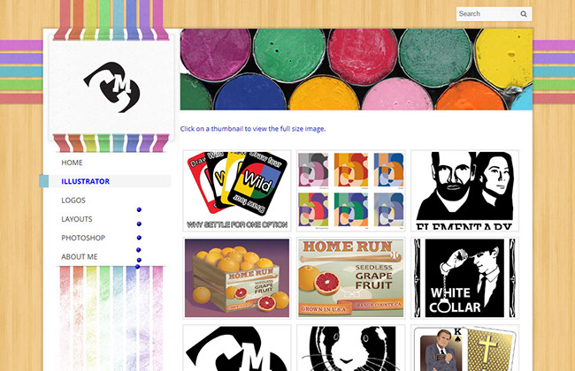Image resolution: width=575 pixels, height=371 pixels.
Task: Open the black and white tiger thumbnail
Action: (x=351, y=348)
